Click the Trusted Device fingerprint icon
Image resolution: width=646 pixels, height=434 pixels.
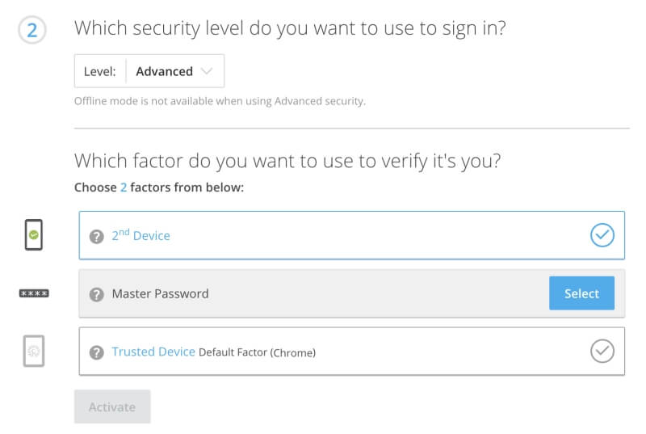coord(34,351)
